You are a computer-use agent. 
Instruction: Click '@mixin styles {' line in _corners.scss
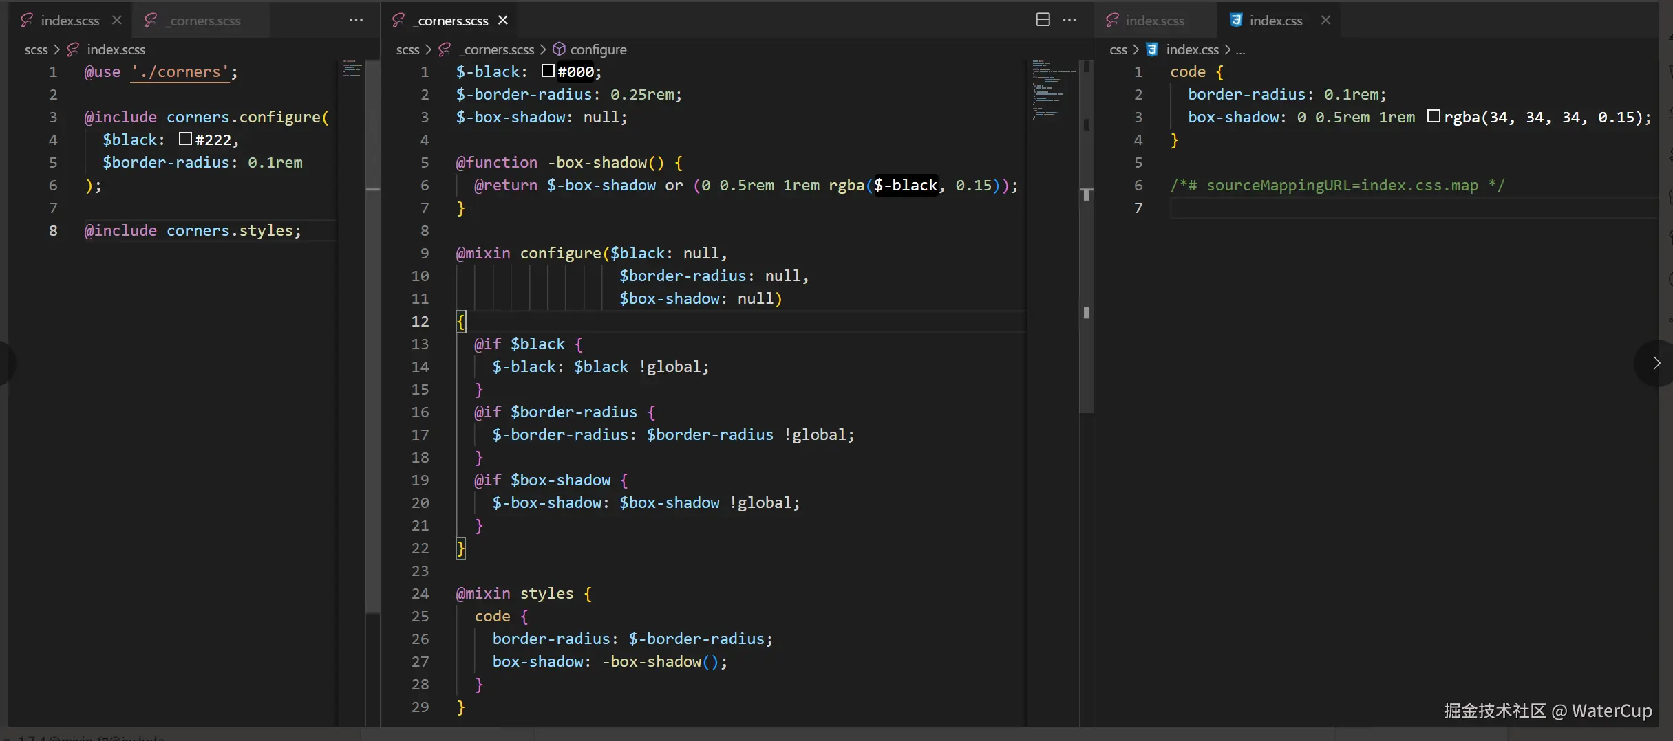[523, 593]
